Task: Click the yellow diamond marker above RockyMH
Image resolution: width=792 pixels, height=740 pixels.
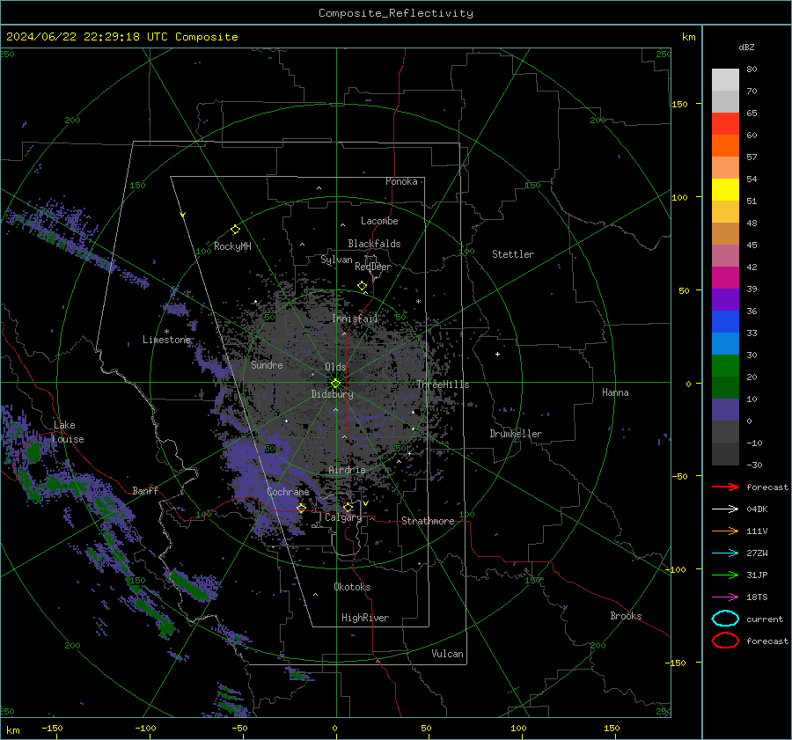Action: tap(235, 230)
